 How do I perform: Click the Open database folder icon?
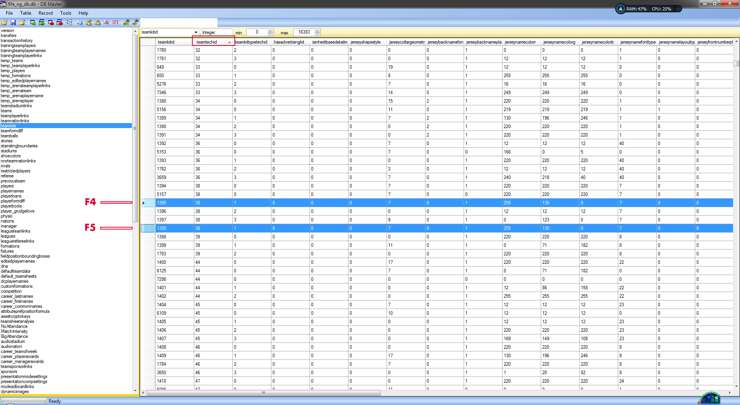click(4, 23)
